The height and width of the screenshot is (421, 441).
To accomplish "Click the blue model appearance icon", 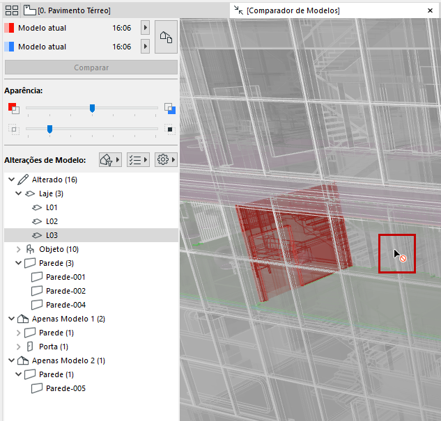I will click(x=170, y=109).
